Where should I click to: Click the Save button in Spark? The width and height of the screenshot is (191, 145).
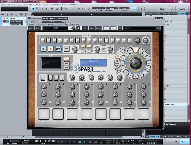click(37, 28)
